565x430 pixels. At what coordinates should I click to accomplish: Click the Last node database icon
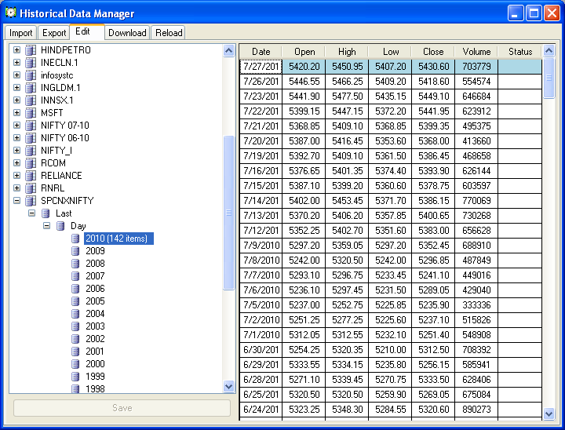click(x=46, y=213)
